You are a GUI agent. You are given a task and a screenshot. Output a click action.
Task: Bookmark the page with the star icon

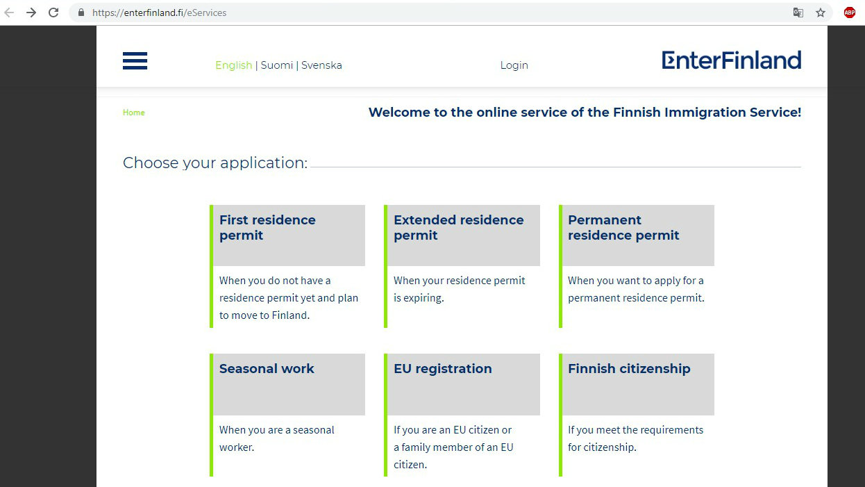click(x=821, y=13)
